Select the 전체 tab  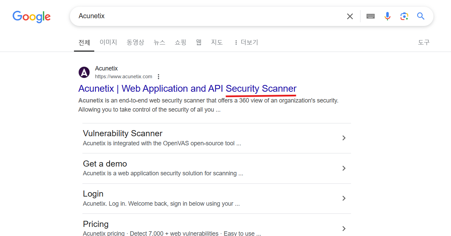click(x=84, y=42)
